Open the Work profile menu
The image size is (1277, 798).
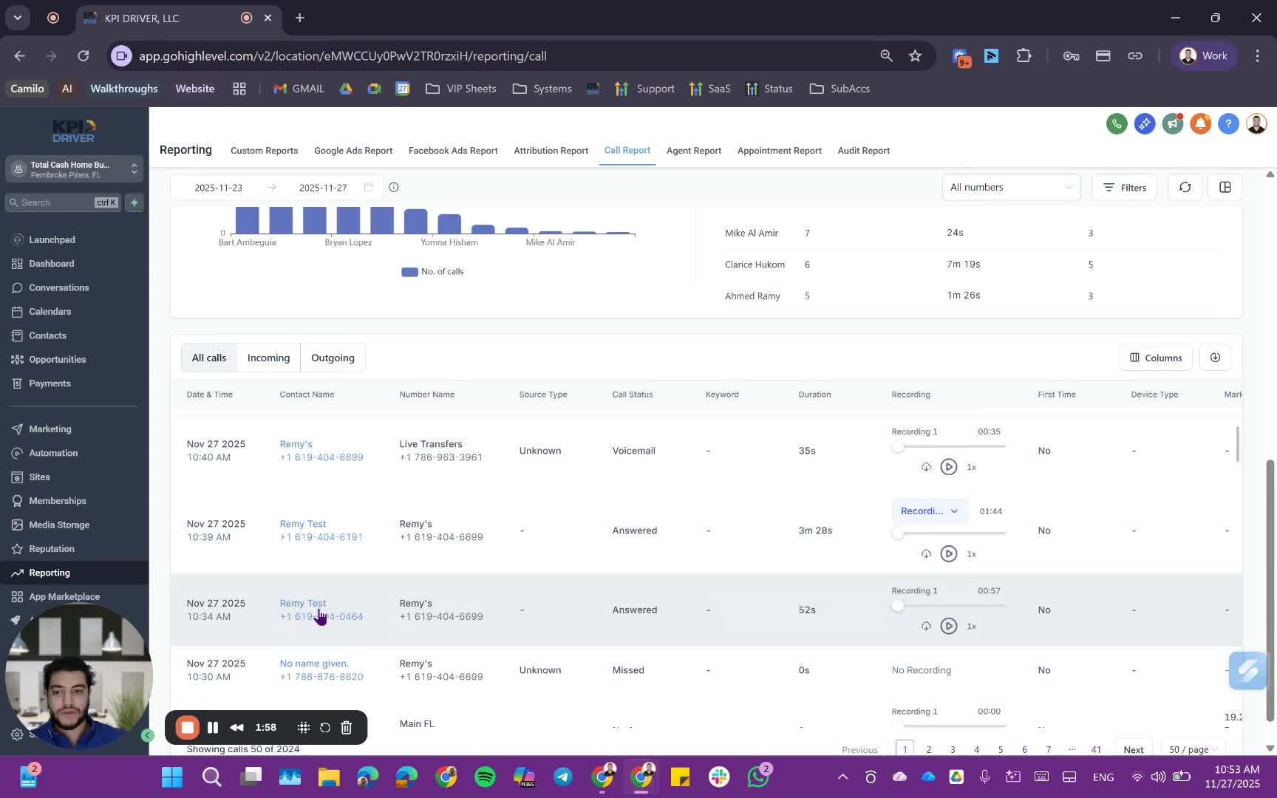[1204, 56]
